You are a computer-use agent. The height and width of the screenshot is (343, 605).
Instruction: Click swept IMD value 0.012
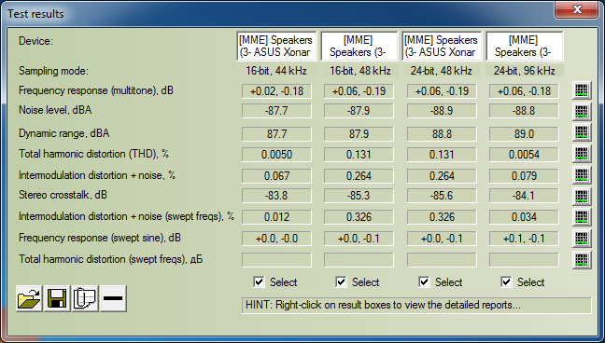pos(276,217)
